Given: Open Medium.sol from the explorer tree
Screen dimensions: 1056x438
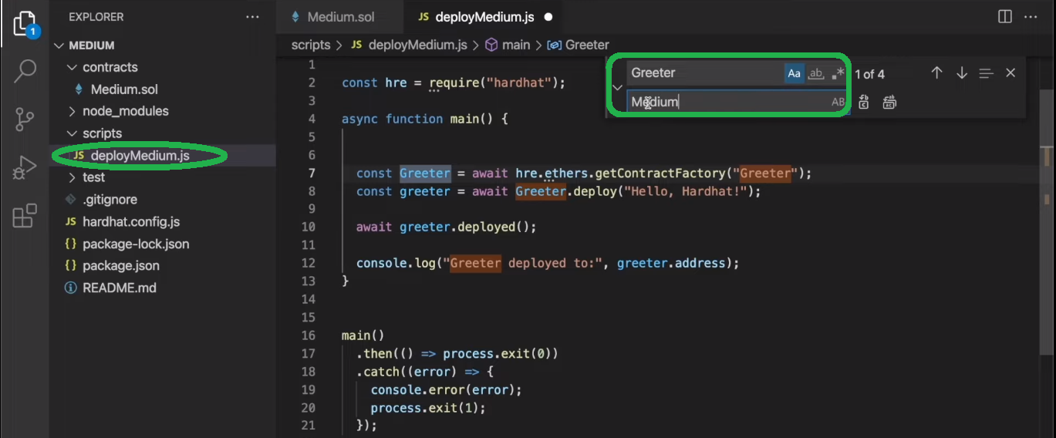Looking at the screenshot, I should tap(124, 89).
